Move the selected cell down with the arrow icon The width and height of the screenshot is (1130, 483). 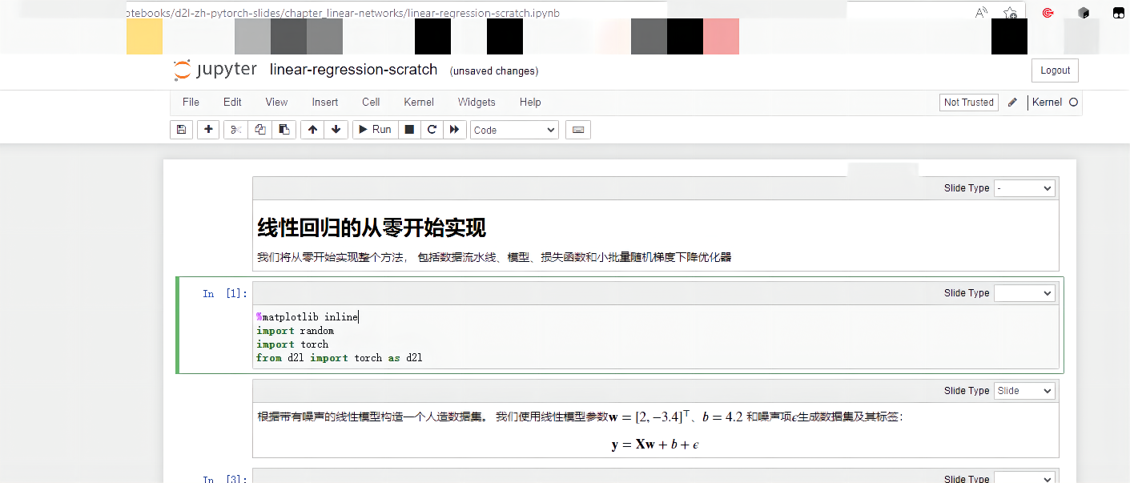tap(336, 130)
